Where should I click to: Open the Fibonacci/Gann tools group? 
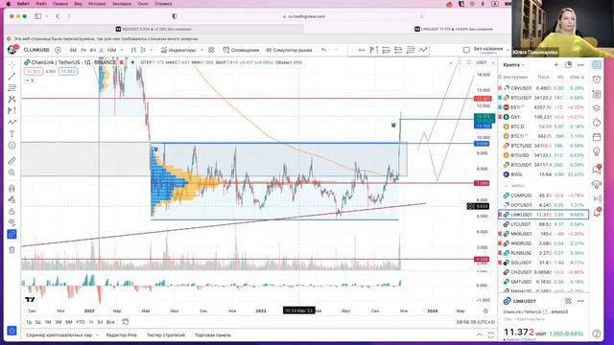pos(12,87)
